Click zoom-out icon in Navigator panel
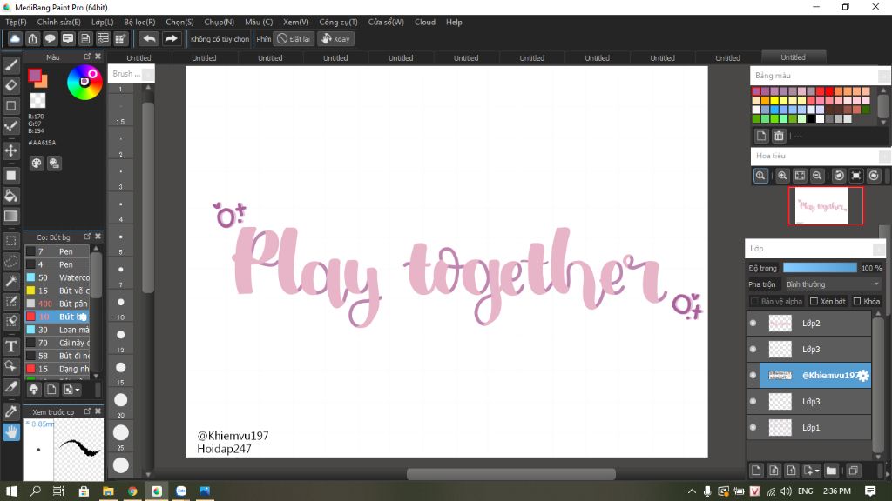This screenshot has height=501, width=892. (x=817, y=176)
